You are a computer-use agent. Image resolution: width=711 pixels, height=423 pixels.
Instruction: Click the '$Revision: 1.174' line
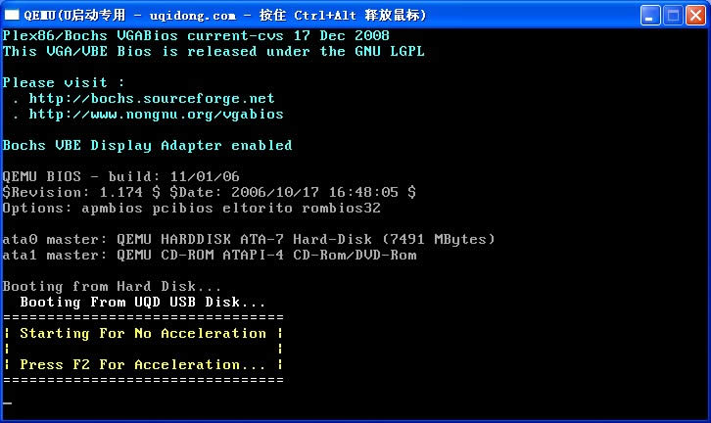[209, 192]
